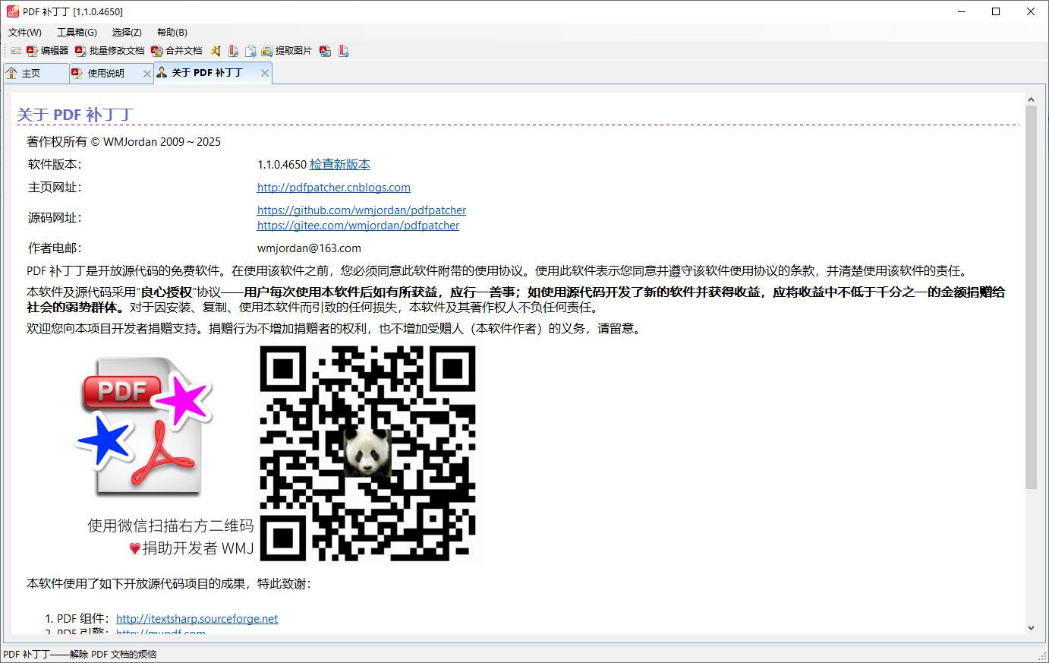This screenshot has height=663, width=1049.
Task: Close the 关于 PDF 补丁丁 tab
Action: pos(265,73)
